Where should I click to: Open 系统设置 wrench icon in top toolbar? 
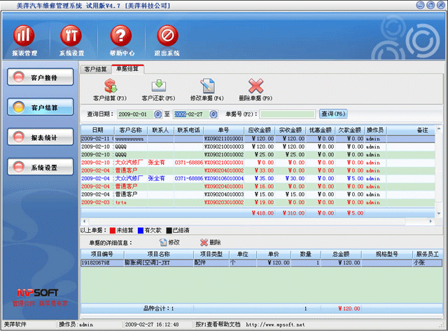pos(71,35)
